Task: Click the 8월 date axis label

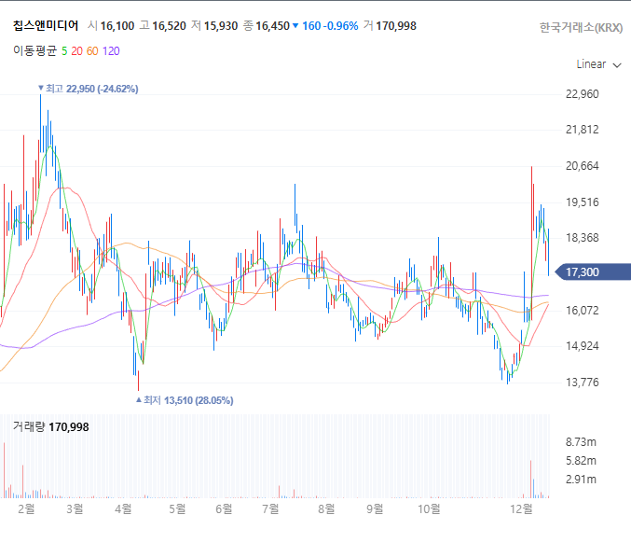Action: [x=326, y=508]
